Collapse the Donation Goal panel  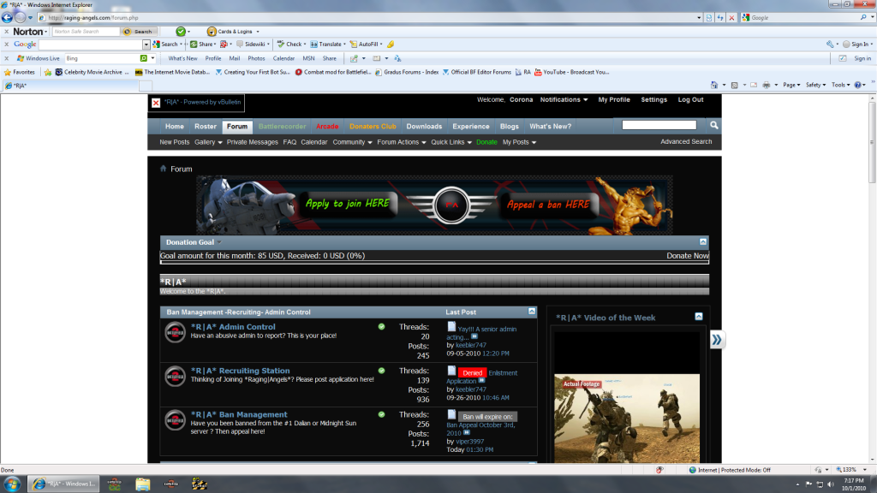click(x=703, y=241)
